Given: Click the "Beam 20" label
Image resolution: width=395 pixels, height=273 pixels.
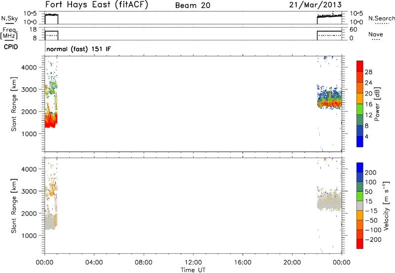Looking at the screenshot, I should 193,5.
